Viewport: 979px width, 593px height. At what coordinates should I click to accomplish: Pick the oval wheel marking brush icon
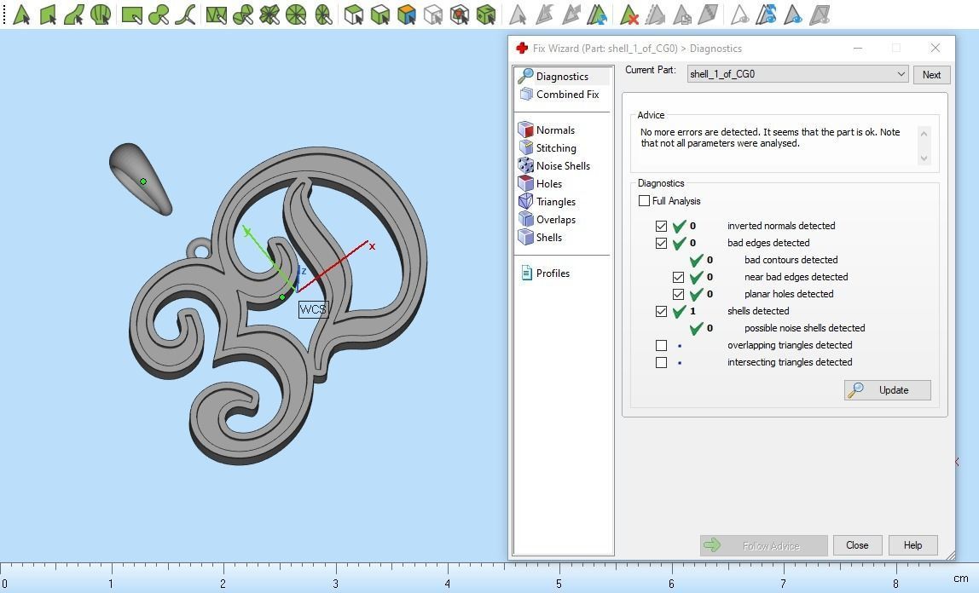323,14
